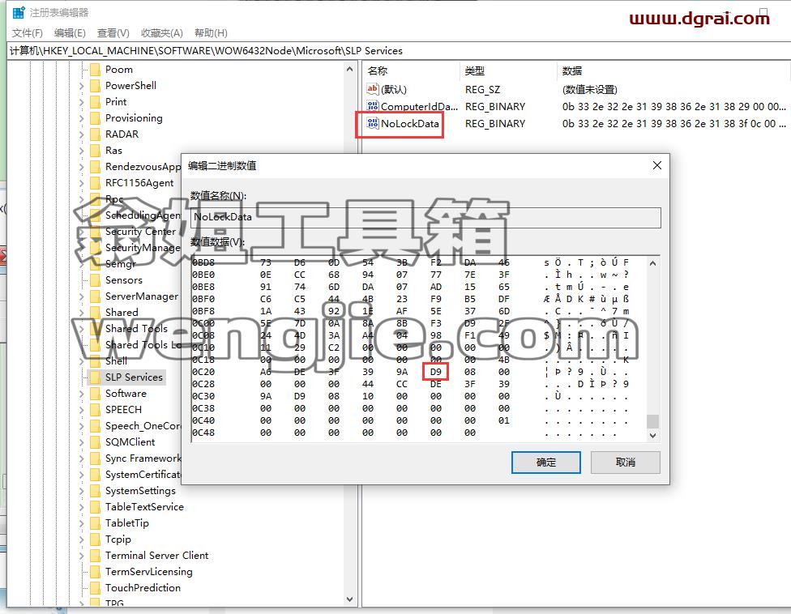Screen dimensions: 791x614
Task: Expand the SystemSettings key node
Action: coord(82,491)
